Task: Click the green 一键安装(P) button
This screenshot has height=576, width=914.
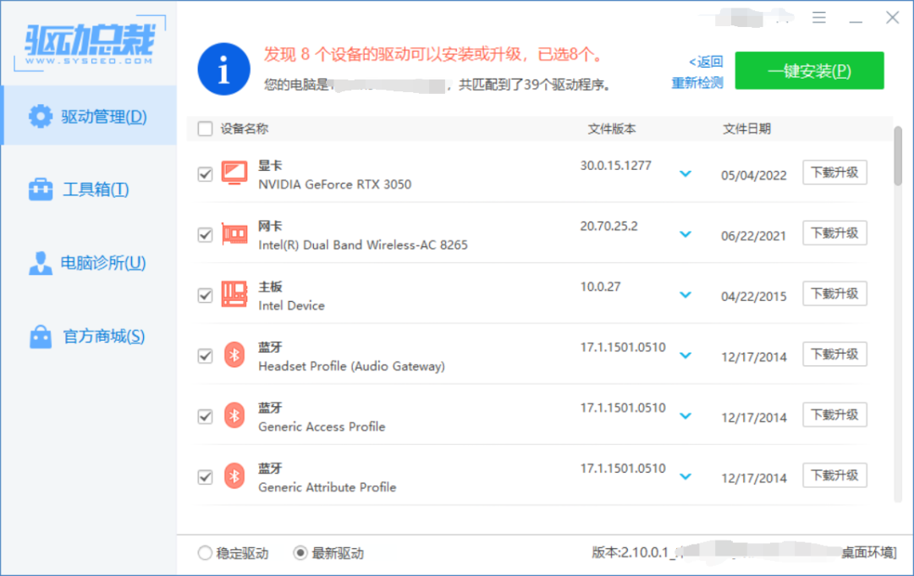Action: pos(809,71)
